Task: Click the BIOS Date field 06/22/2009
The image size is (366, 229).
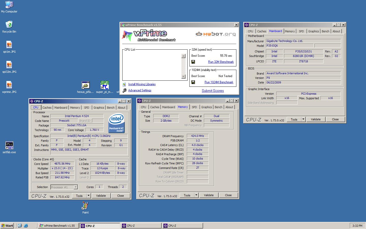Action: [x=303, y=82]
